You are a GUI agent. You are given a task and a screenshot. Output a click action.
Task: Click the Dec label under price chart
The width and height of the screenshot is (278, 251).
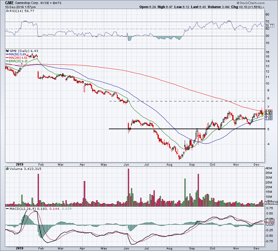[257, 165]
